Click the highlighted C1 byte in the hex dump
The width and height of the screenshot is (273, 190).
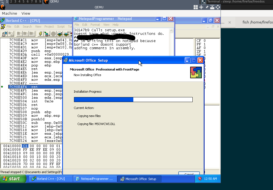pyautogui.click(x=25, y=146)
